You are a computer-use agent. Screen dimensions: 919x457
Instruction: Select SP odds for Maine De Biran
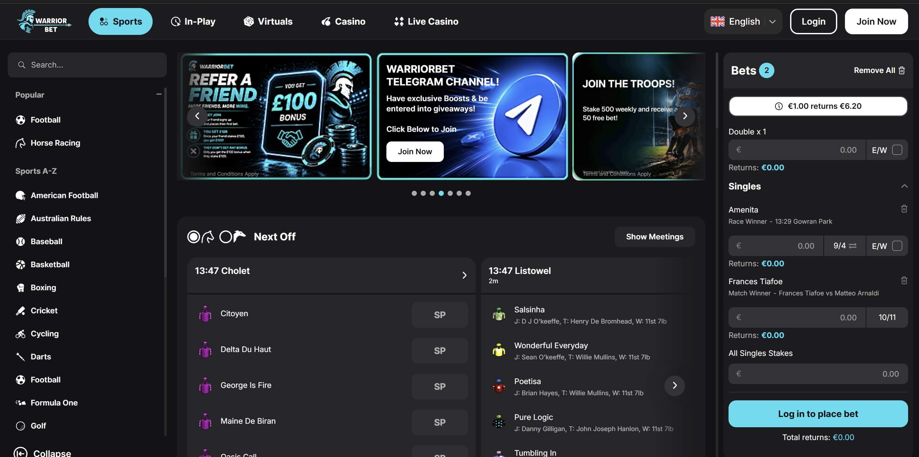[440, 422]
